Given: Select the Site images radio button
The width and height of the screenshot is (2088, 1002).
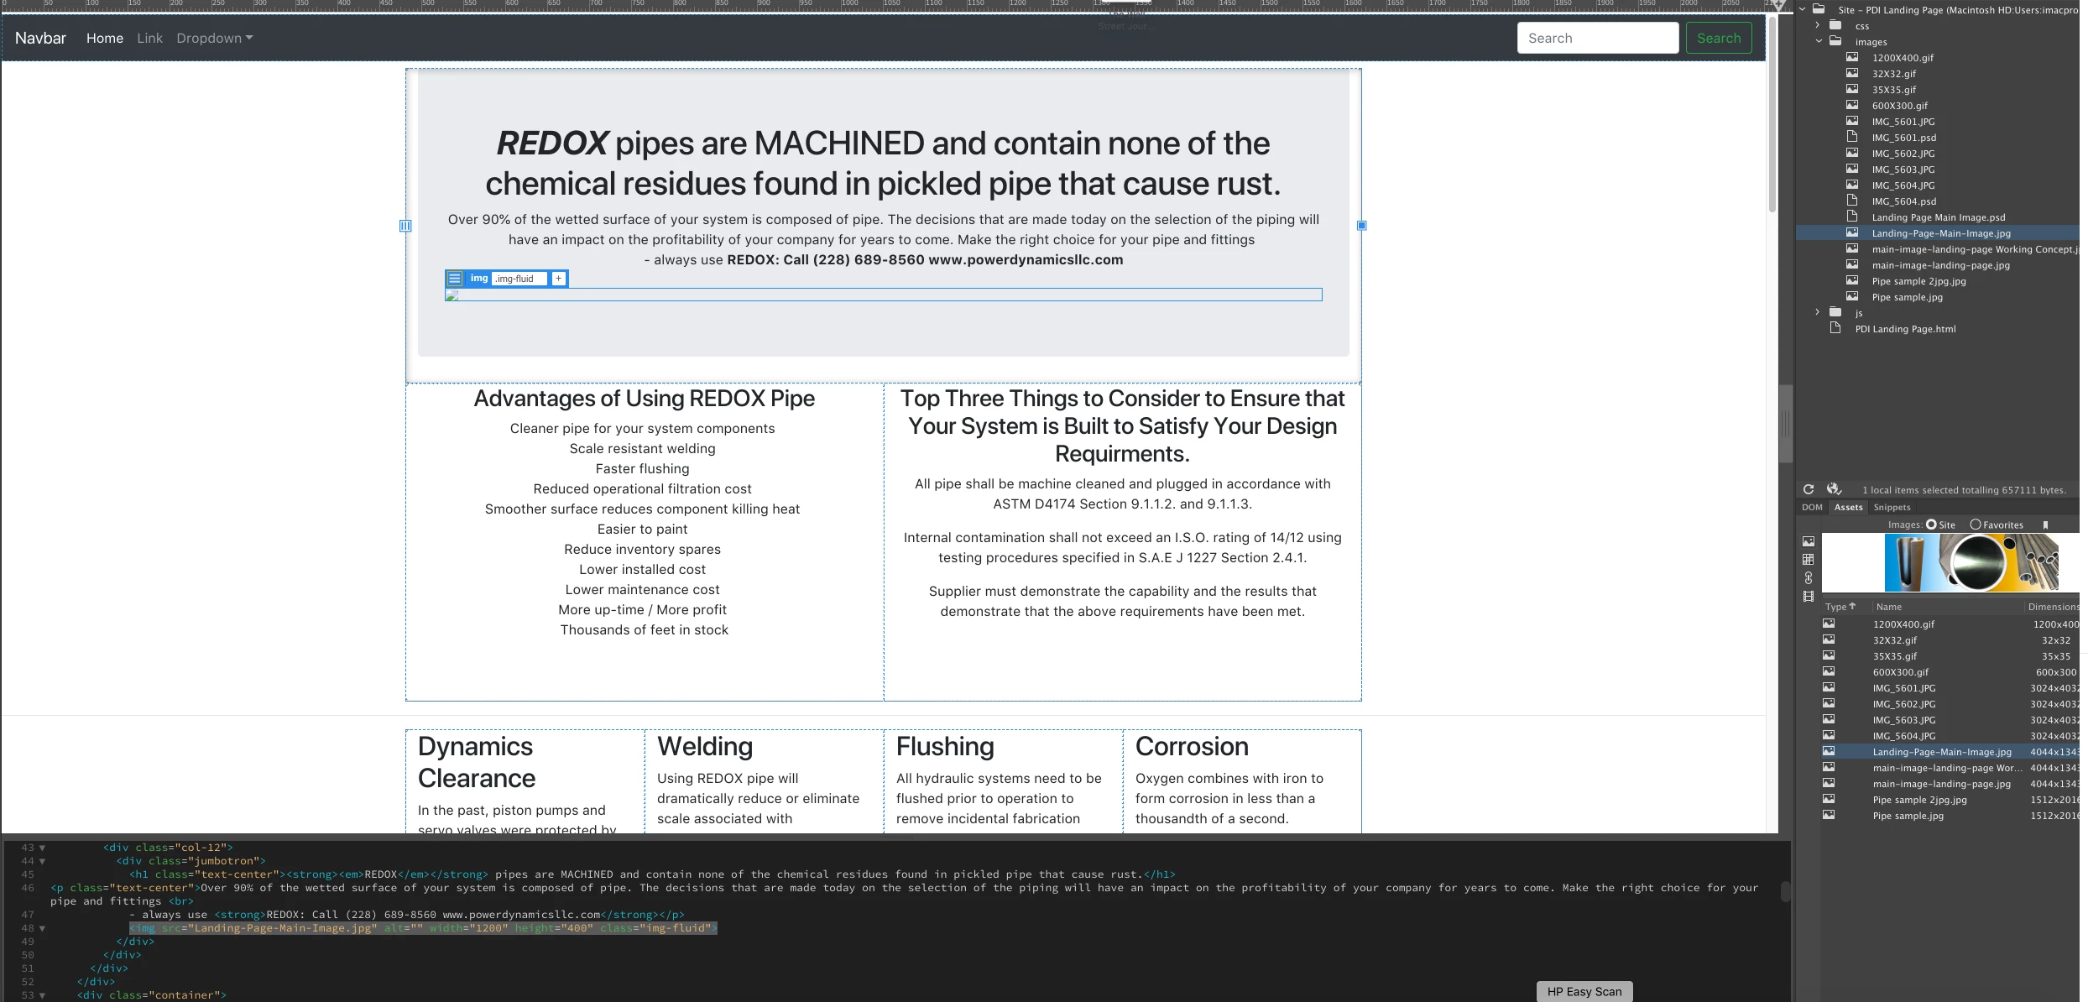Looking at the screenshot, I should point(1931,524).
